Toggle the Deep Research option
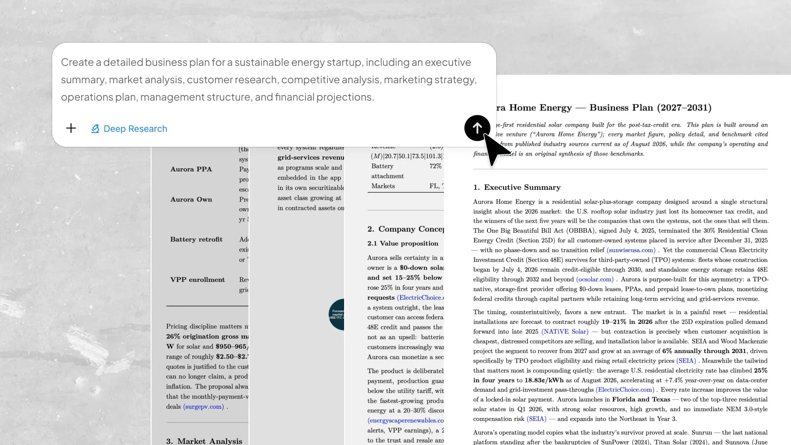The height and width of the screenshot is (445, 791). tap(129, 129)
